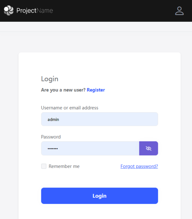Image resolution: width=192 pixels, height=219 pixels.
Task: Click the Remember me label text
Action: (x=64, y=166)
